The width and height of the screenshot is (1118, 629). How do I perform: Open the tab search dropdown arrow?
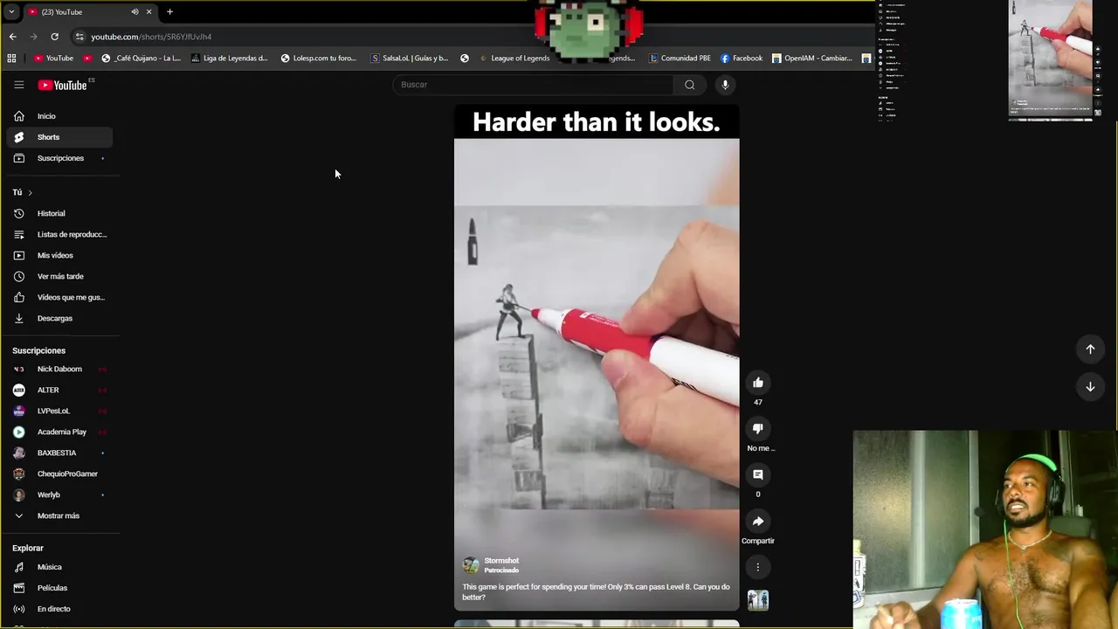[11, 12]
